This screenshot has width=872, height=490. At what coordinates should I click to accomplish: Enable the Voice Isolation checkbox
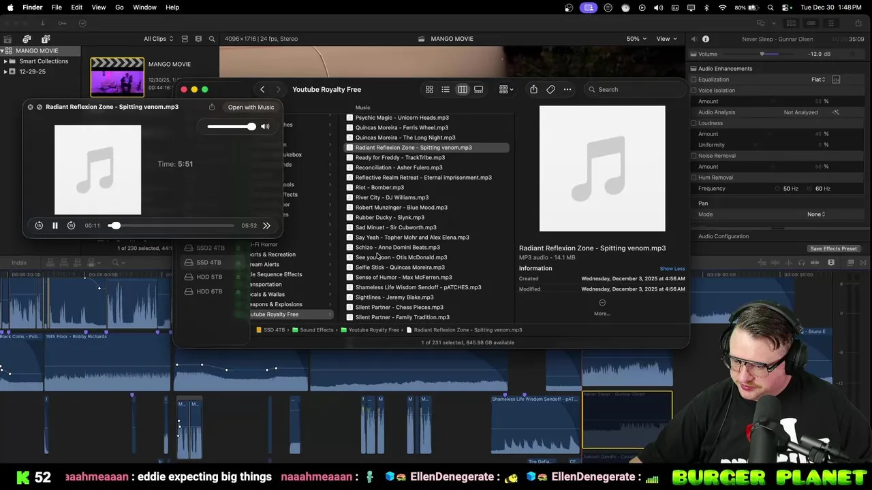tap(694, 91)
